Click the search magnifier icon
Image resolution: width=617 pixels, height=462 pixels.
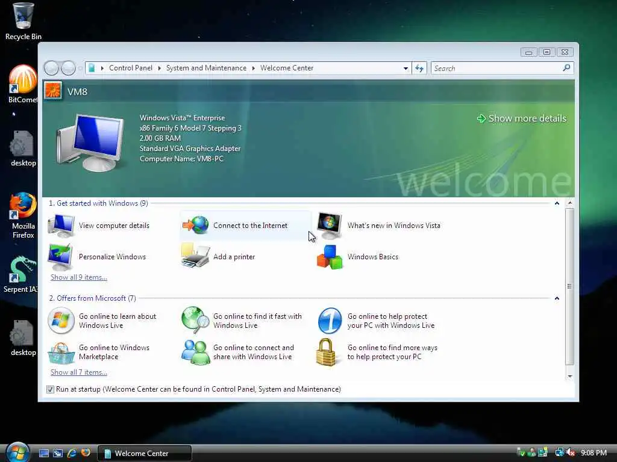point(566,68)
